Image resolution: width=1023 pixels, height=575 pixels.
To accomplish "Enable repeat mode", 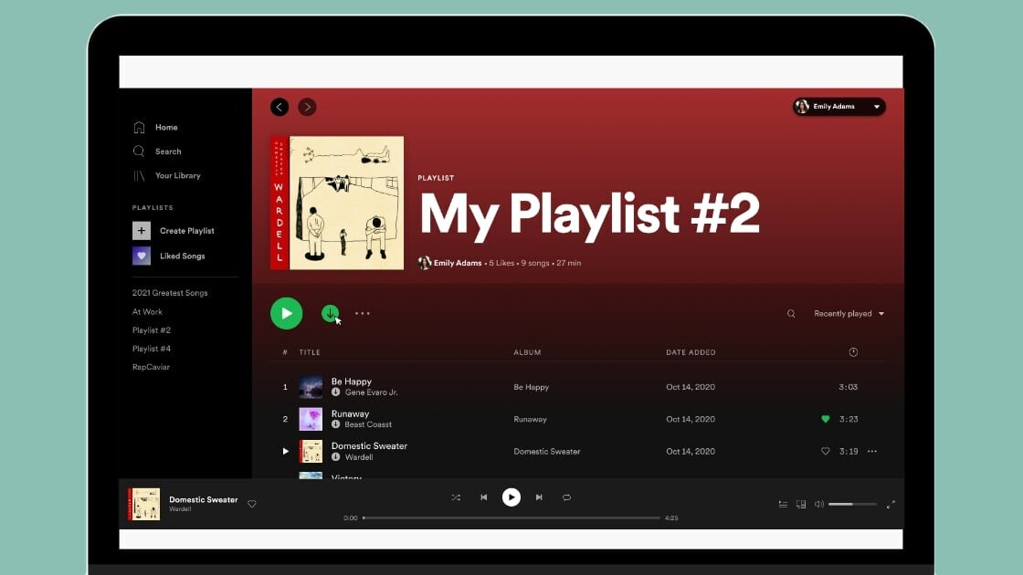I will [x=566, y=497].
